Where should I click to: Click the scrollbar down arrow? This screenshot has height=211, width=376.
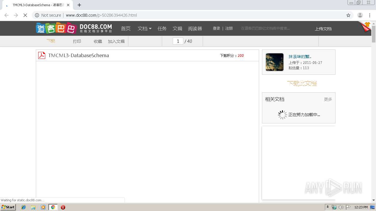tap(374, 200)
